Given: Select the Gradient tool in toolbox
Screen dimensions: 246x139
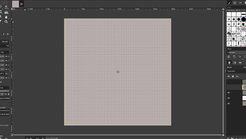Looking at the screenshot, I should coord(6,12).
